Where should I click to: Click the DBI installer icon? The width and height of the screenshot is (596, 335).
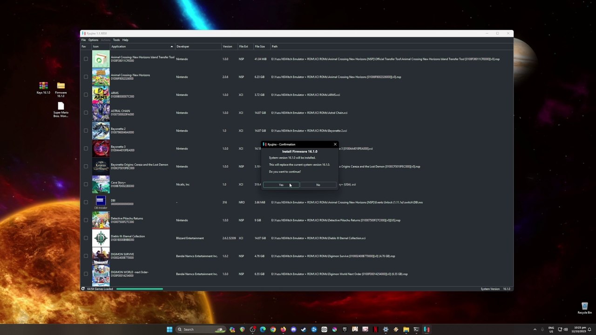[101, 202]
